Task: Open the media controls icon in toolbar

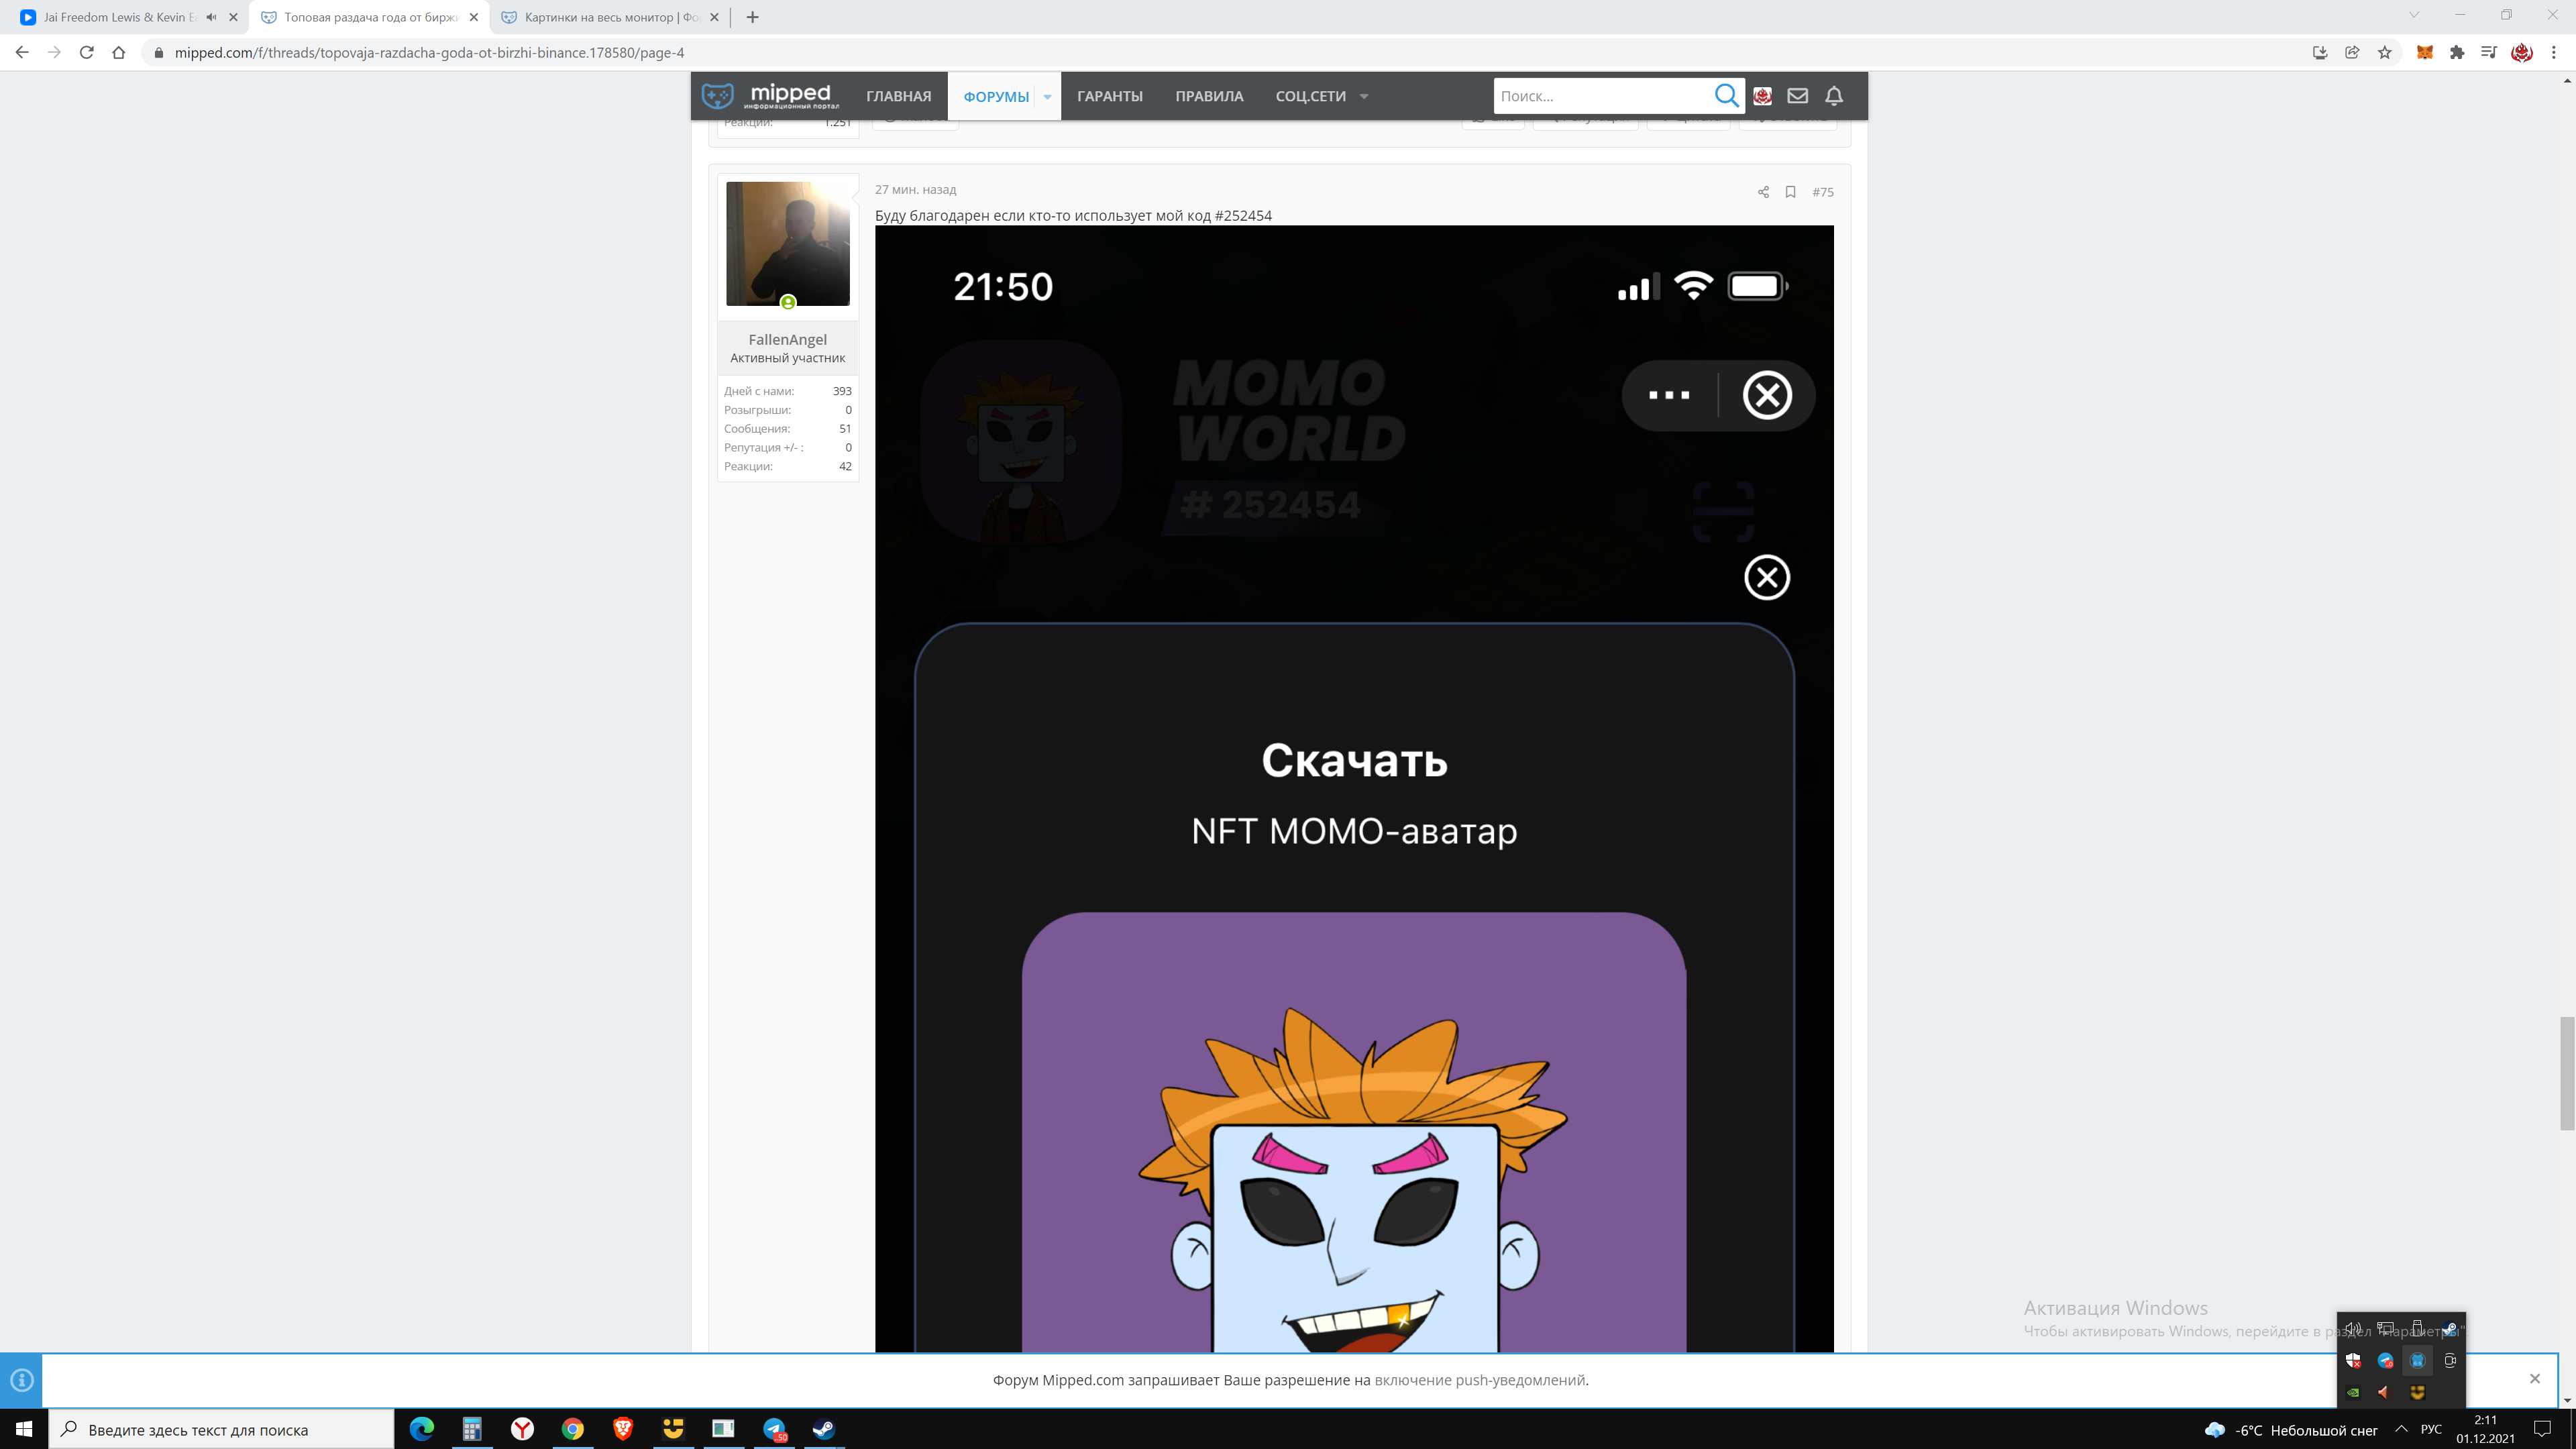Action: pyautogui.click(x=2489, y=53)
